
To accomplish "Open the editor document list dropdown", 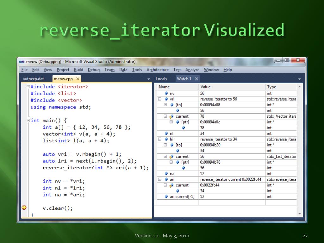I will coord(148,79).
